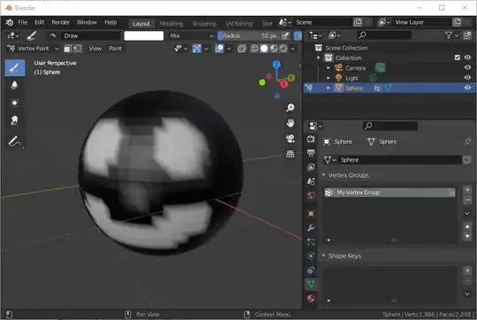Toggle X-ray display button
Image resolution: width=477 pixels, height=320 pixels.
point(242,49)
